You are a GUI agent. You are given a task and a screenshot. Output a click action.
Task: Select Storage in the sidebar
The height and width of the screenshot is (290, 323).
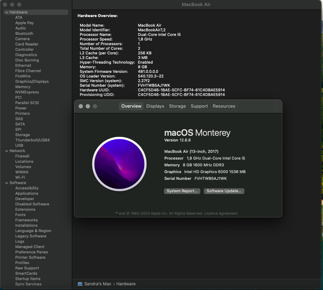click(22, 135)
